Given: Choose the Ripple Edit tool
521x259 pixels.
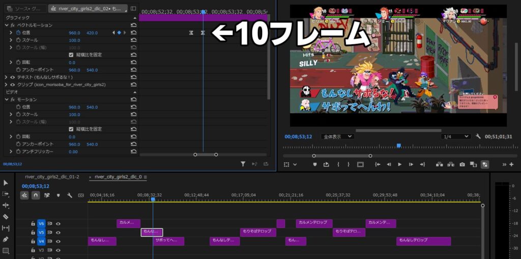Looking at the screenshot, I should coord(6,206).
